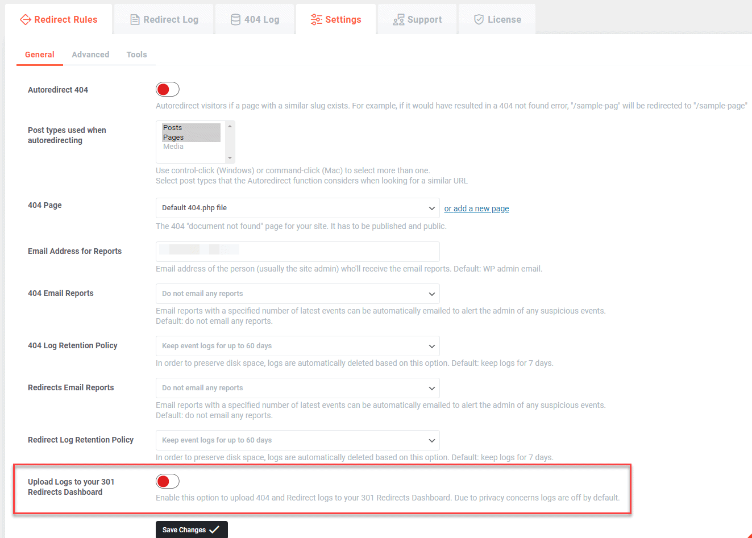752x538 pixels.
Task: Click the 404 Log database icon
Action: (236, 19)
